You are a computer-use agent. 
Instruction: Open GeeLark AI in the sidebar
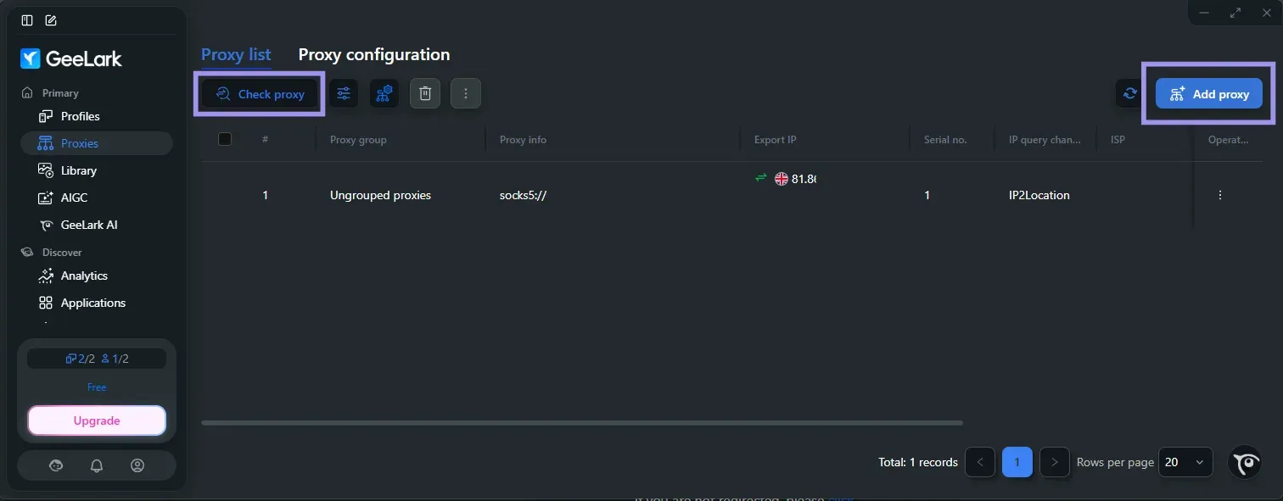[x=97, y=225]
